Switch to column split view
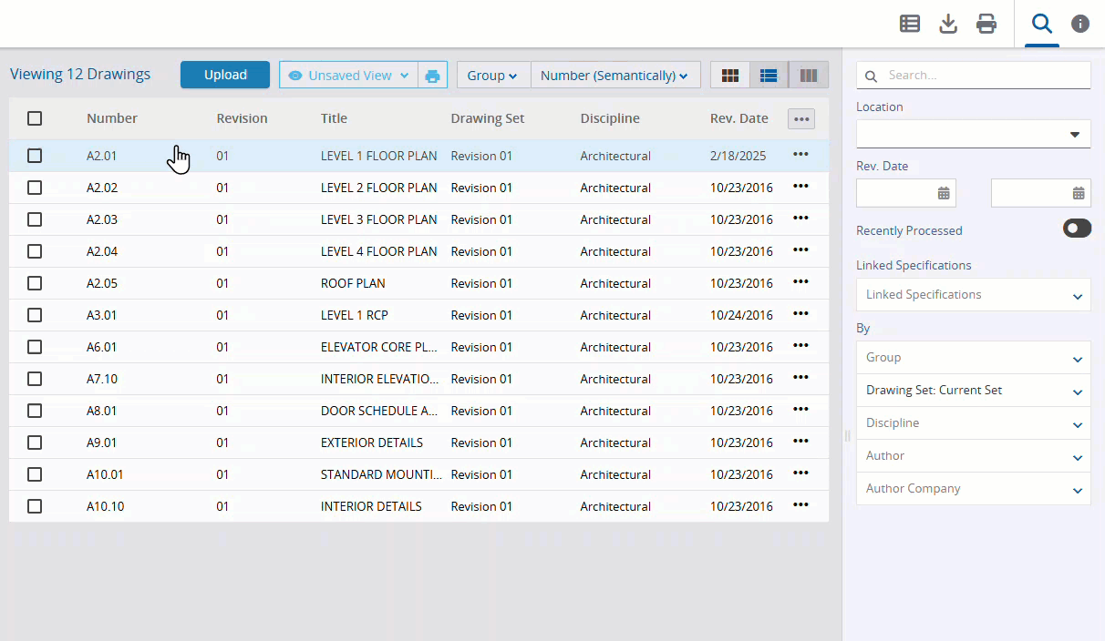The height and width of the screenshot is (641, 1105). pos(808,76)
